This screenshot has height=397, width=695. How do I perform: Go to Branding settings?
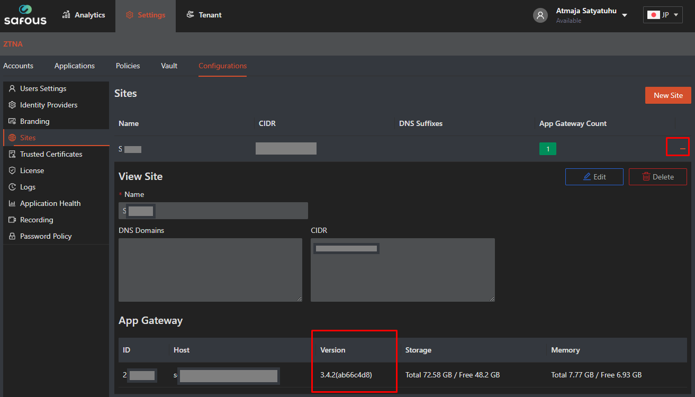click(x=34, y=121)
